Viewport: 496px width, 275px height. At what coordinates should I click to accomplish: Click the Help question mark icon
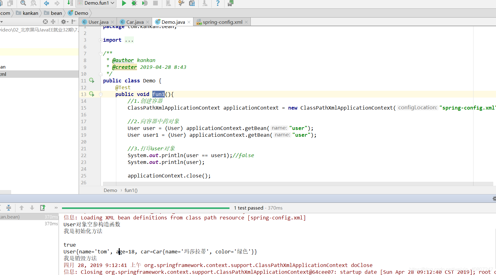point(218,3)
